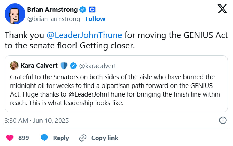Click the 899 likes count

(24, 138)
